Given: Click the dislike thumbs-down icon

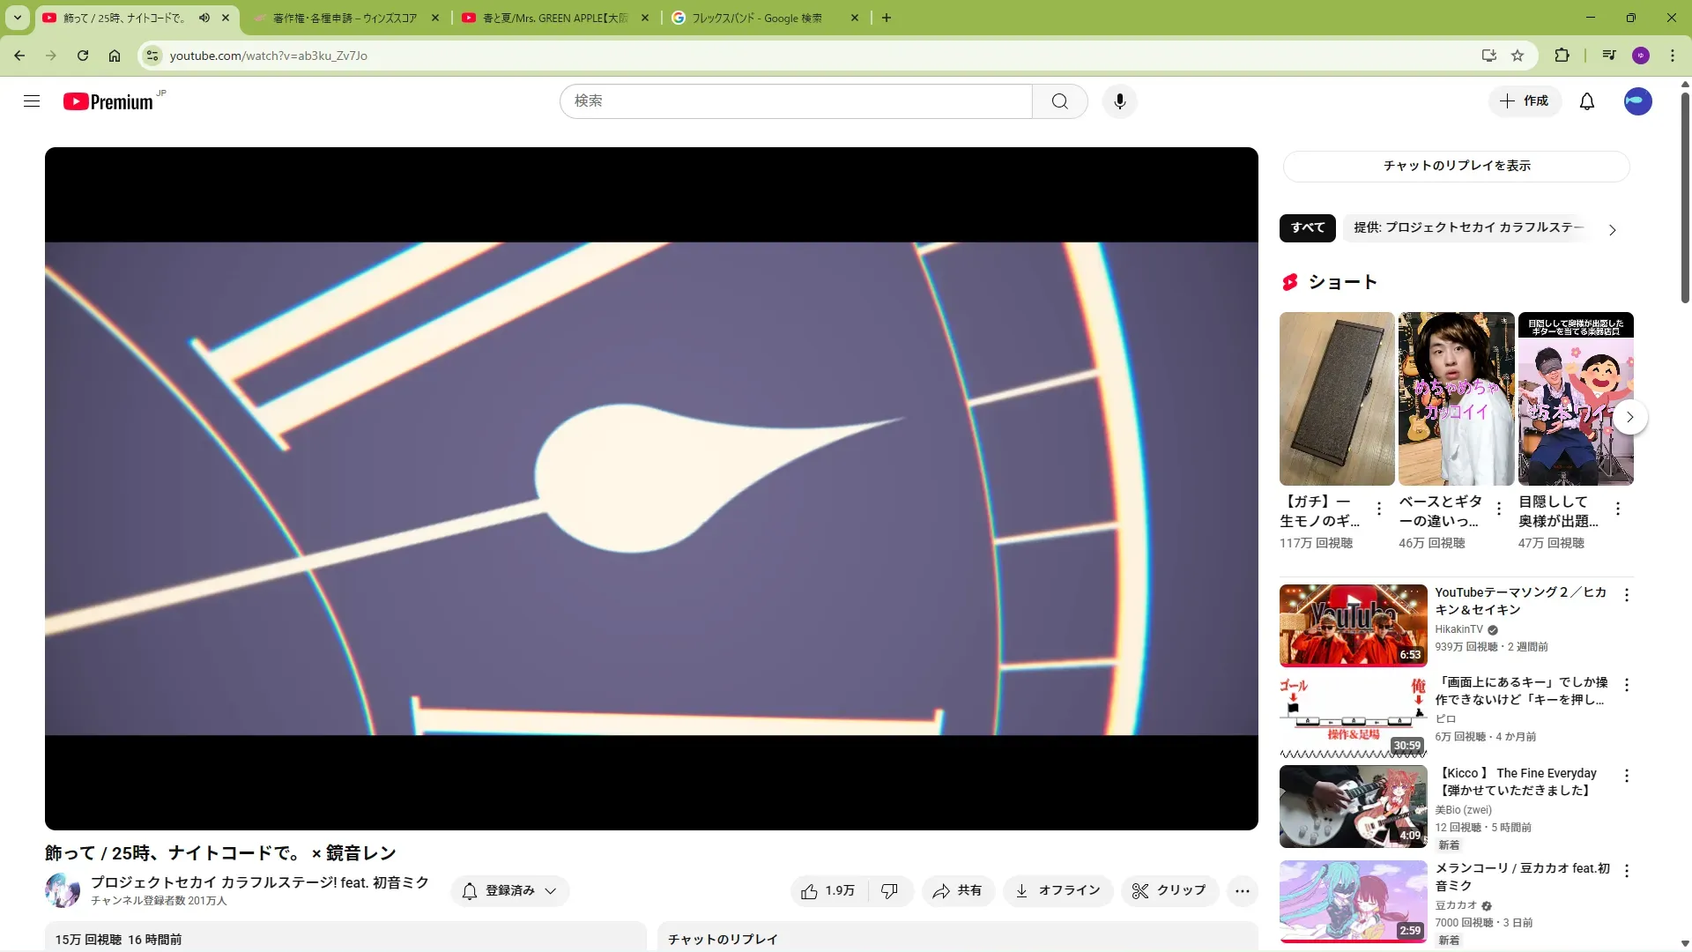Looking at the screenshot, I should (889, 891).
